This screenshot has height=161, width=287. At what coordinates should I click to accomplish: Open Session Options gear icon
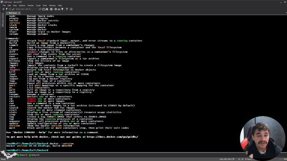56,9
